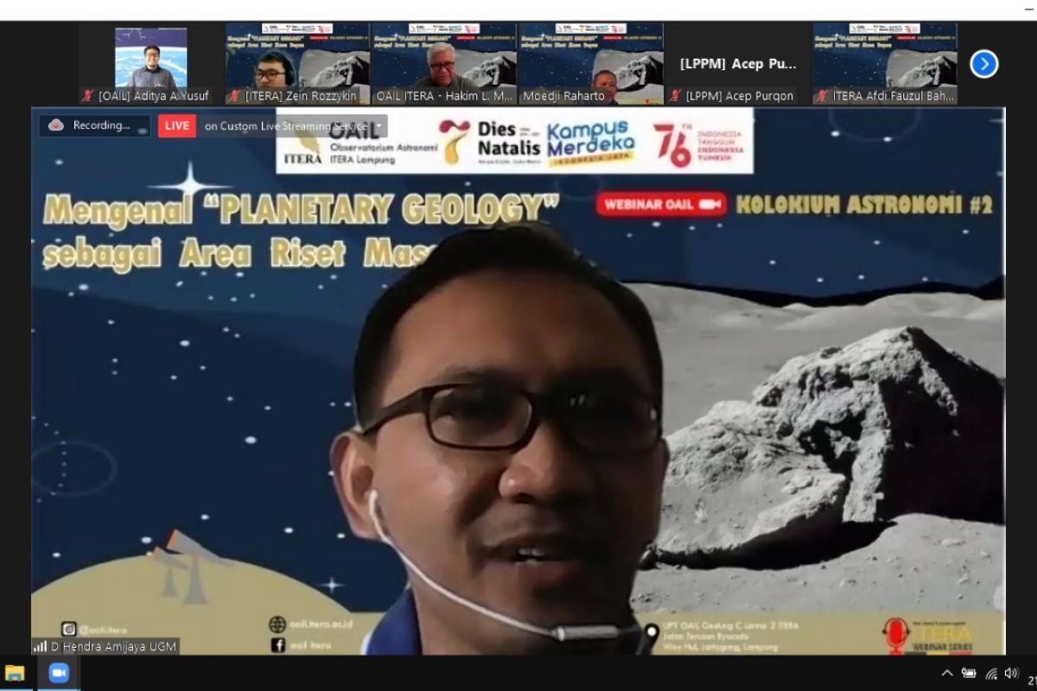Screen dimensions: 1037x691
Task: Click the Zoom icon in the taskbar
Action: 59,674
